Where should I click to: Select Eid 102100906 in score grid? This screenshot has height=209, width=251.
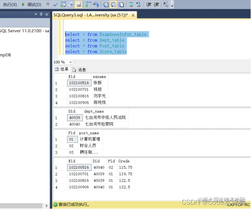pyautogui.click(x=79, y=187)
